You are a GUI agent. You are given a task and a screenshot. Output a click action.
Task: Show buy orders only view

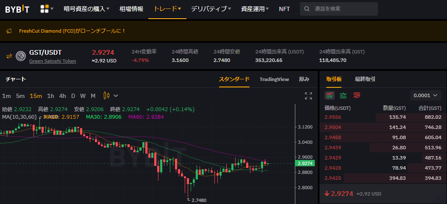point(343,95)
